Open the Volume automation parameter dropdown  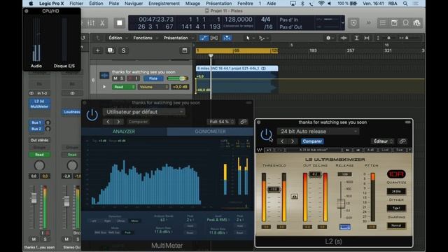click(153, 87)
